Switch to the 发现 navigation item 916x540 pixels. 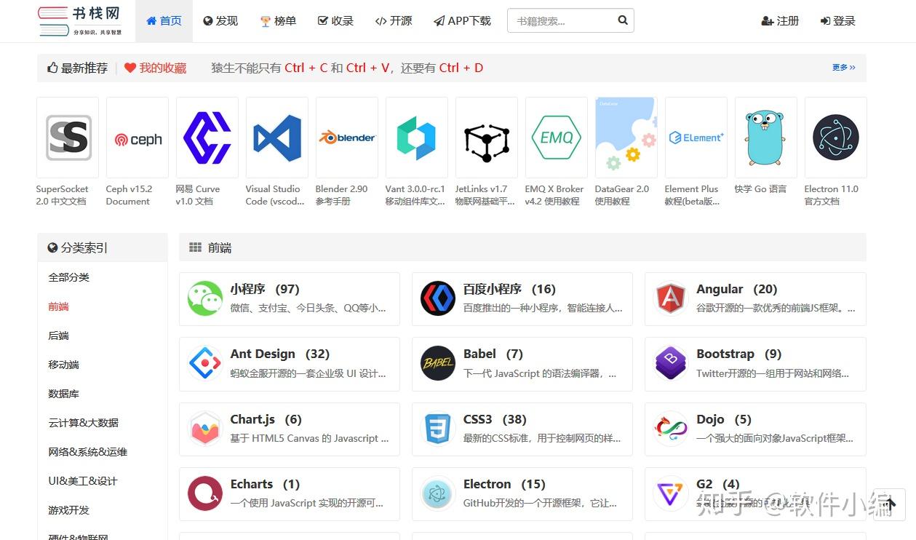coord(220,21)
